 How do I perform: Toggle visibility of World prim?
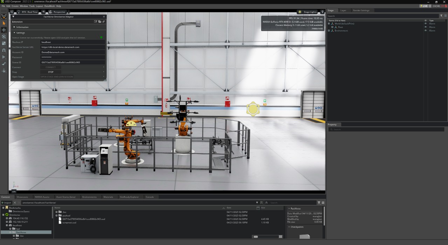(x=426, y=24)
